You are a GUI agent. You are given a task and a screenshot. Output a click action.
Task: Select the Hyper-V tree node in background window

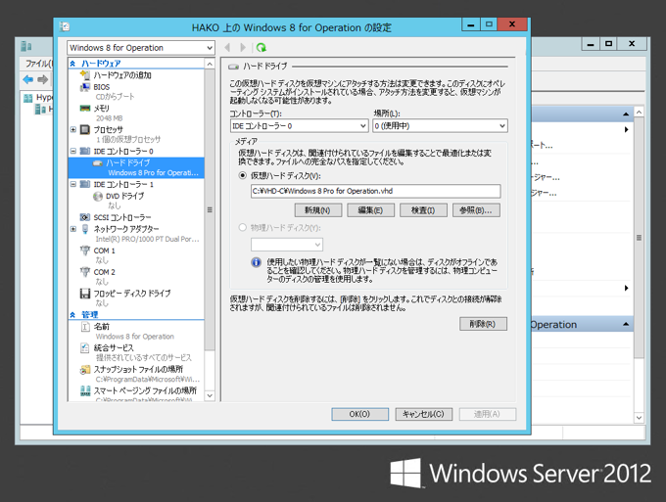pos(38,98)
